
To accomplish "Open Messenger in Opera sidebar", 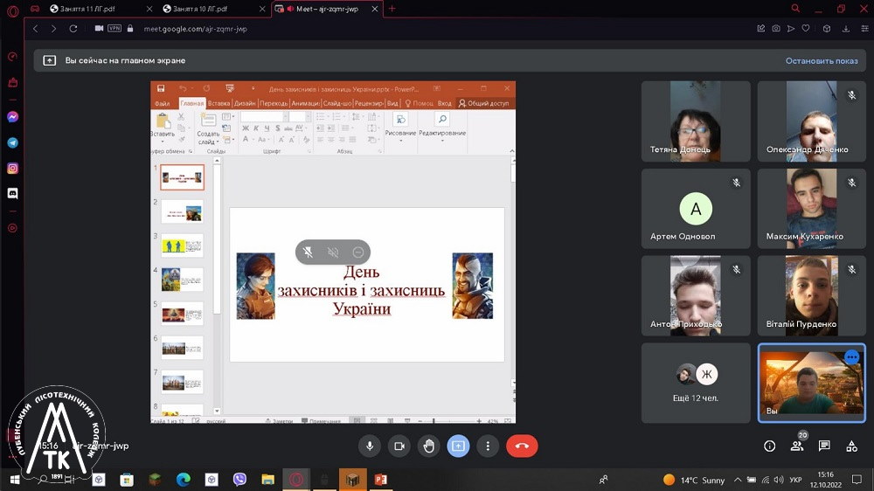I will click(x=12, y=117).
